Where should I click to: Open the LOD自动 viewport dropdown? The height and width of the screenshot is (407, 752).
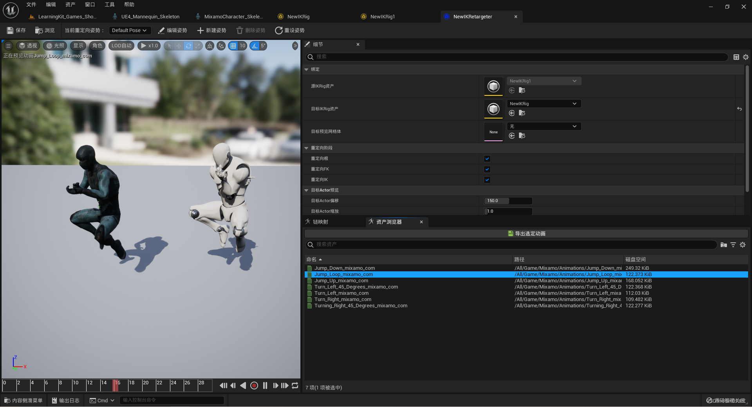pyautogui.click(x=121, y=46)
